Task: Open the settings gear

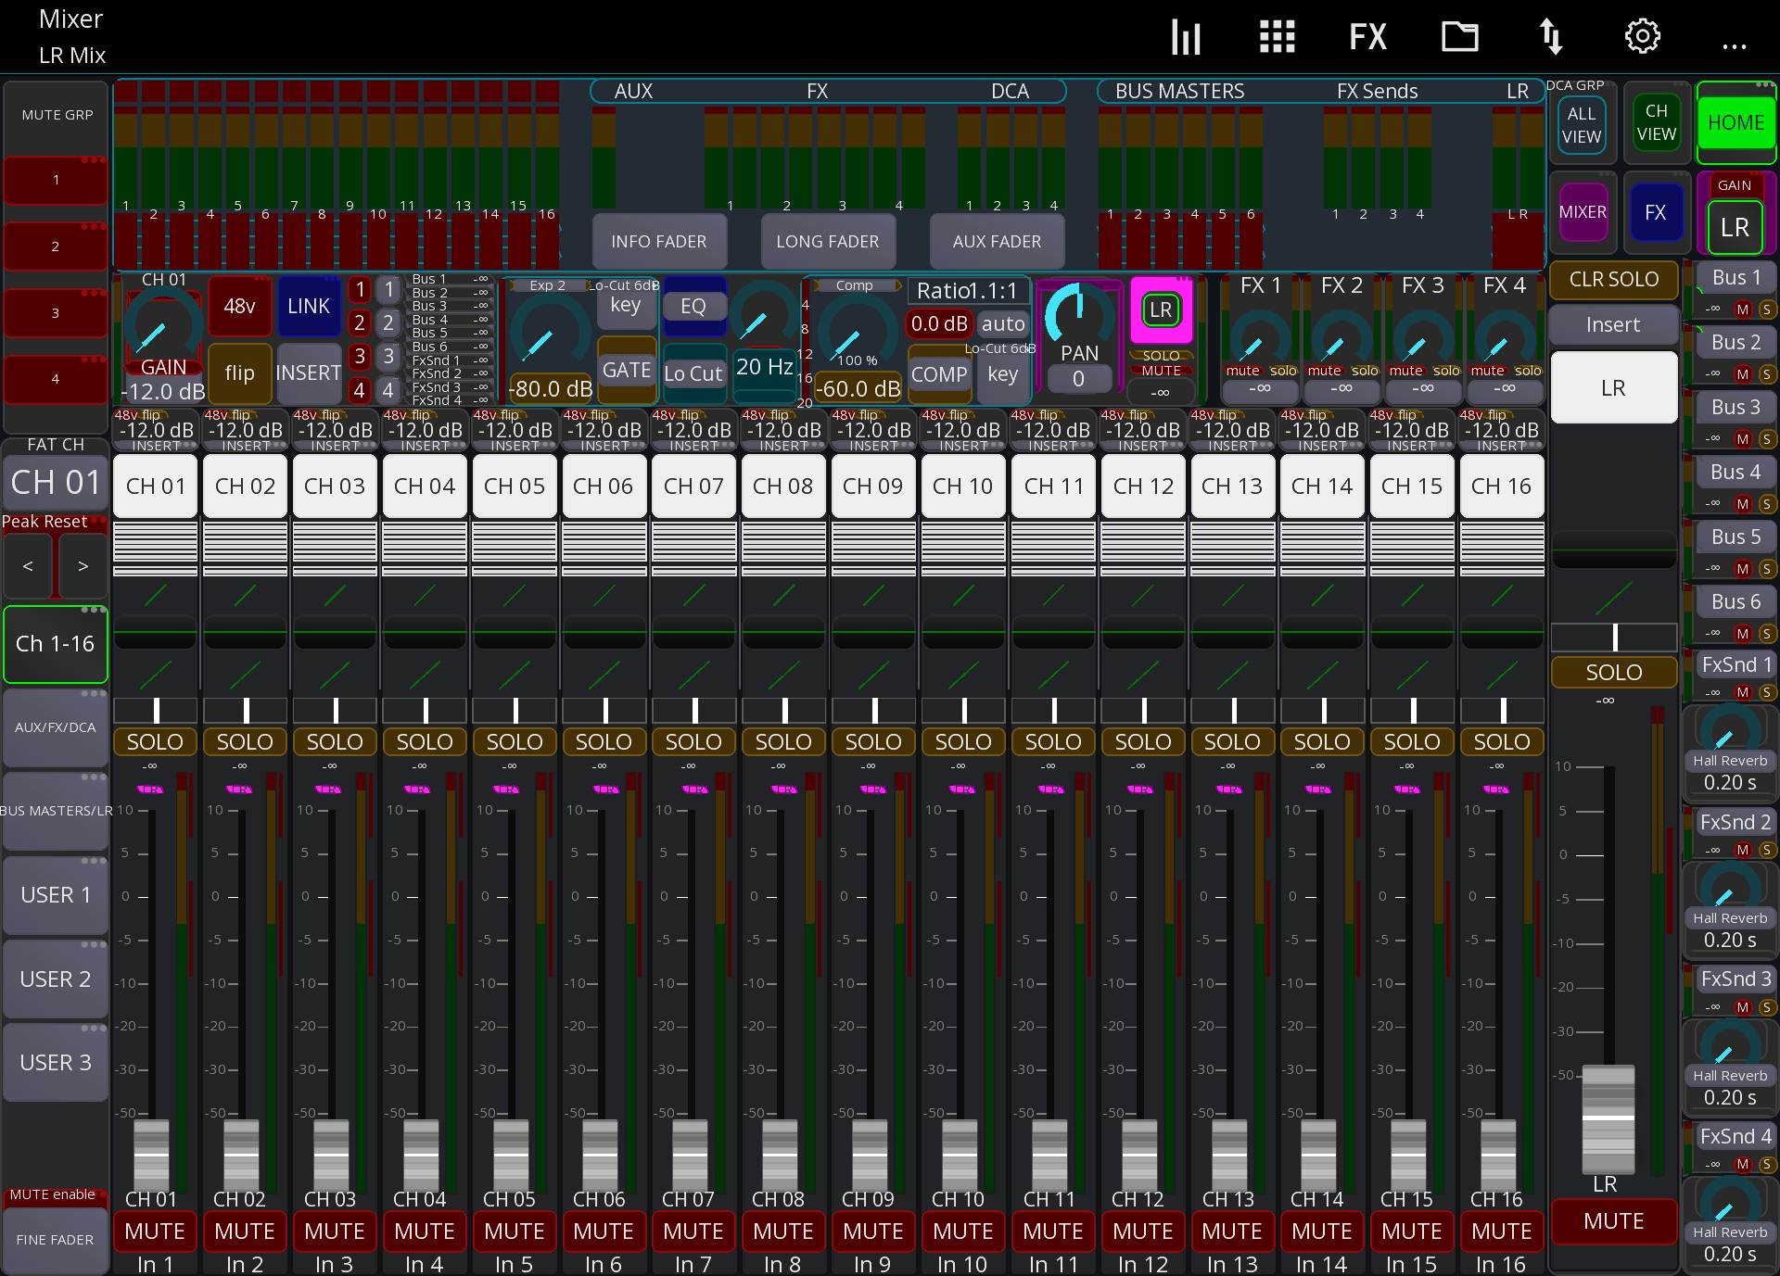Action: point(1643,36)
